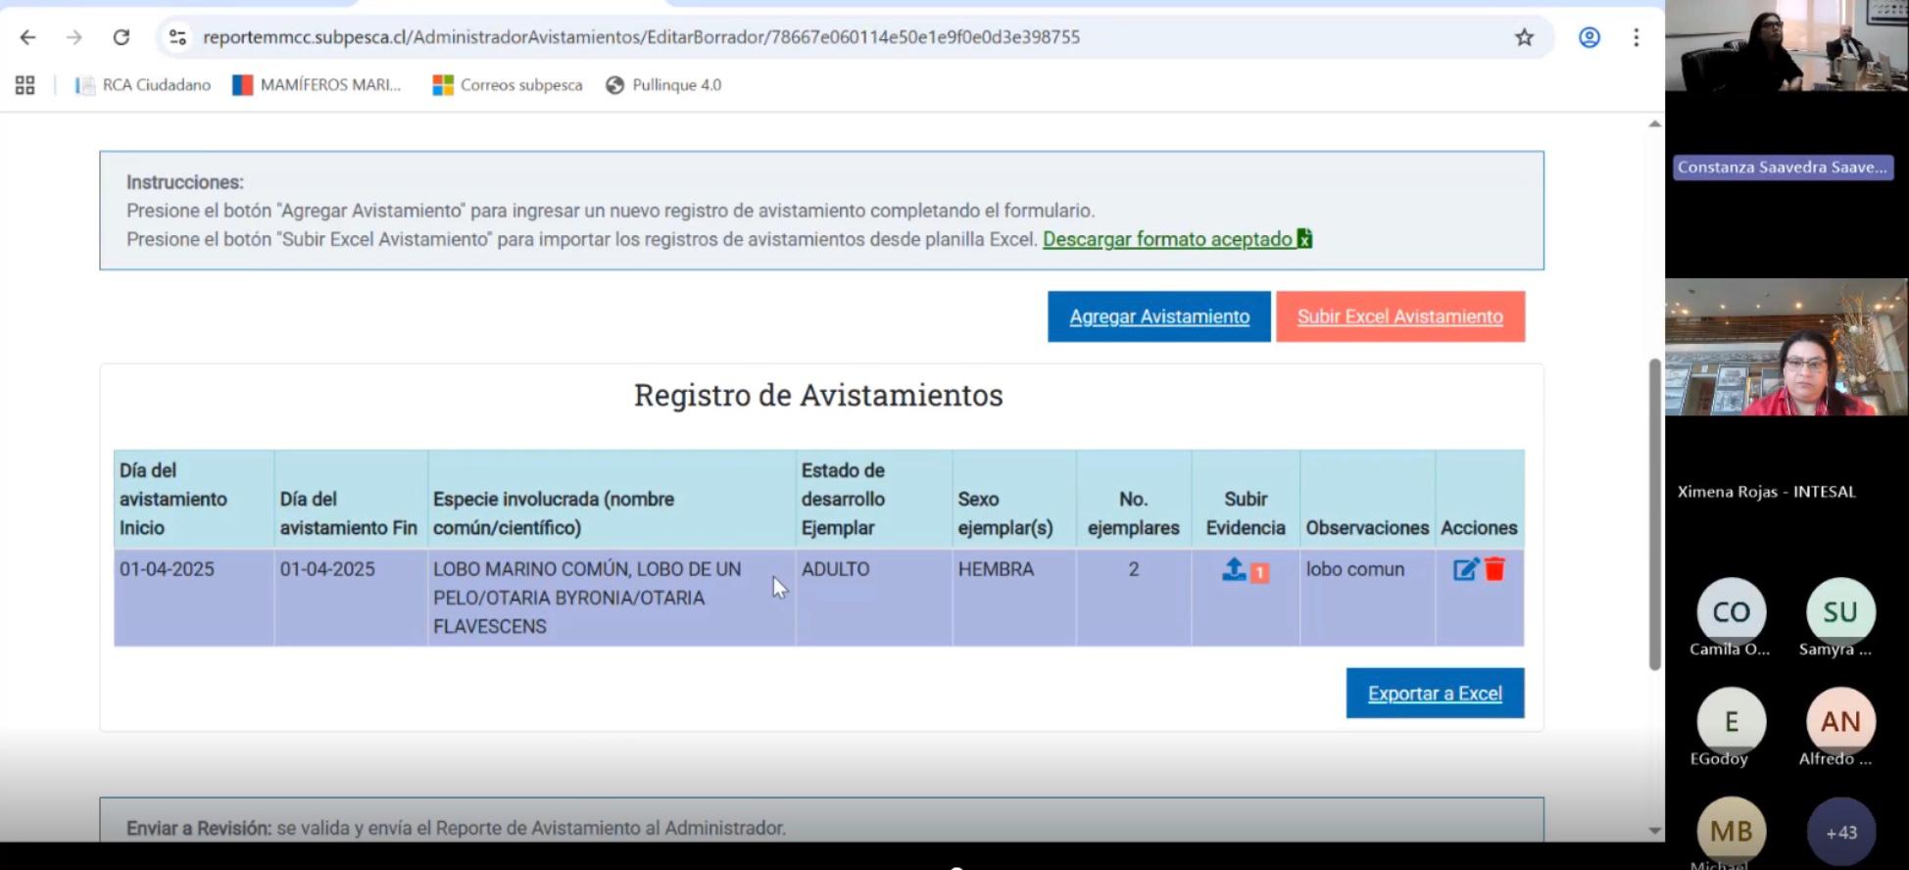
Task: Open browser profile account icon
Action: 1589,37
